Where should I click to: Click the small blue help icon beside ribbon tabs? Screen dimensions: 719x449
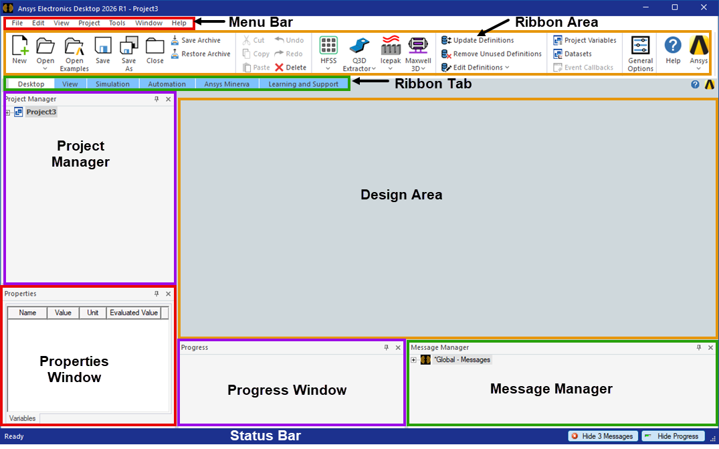tap(695, 84)
